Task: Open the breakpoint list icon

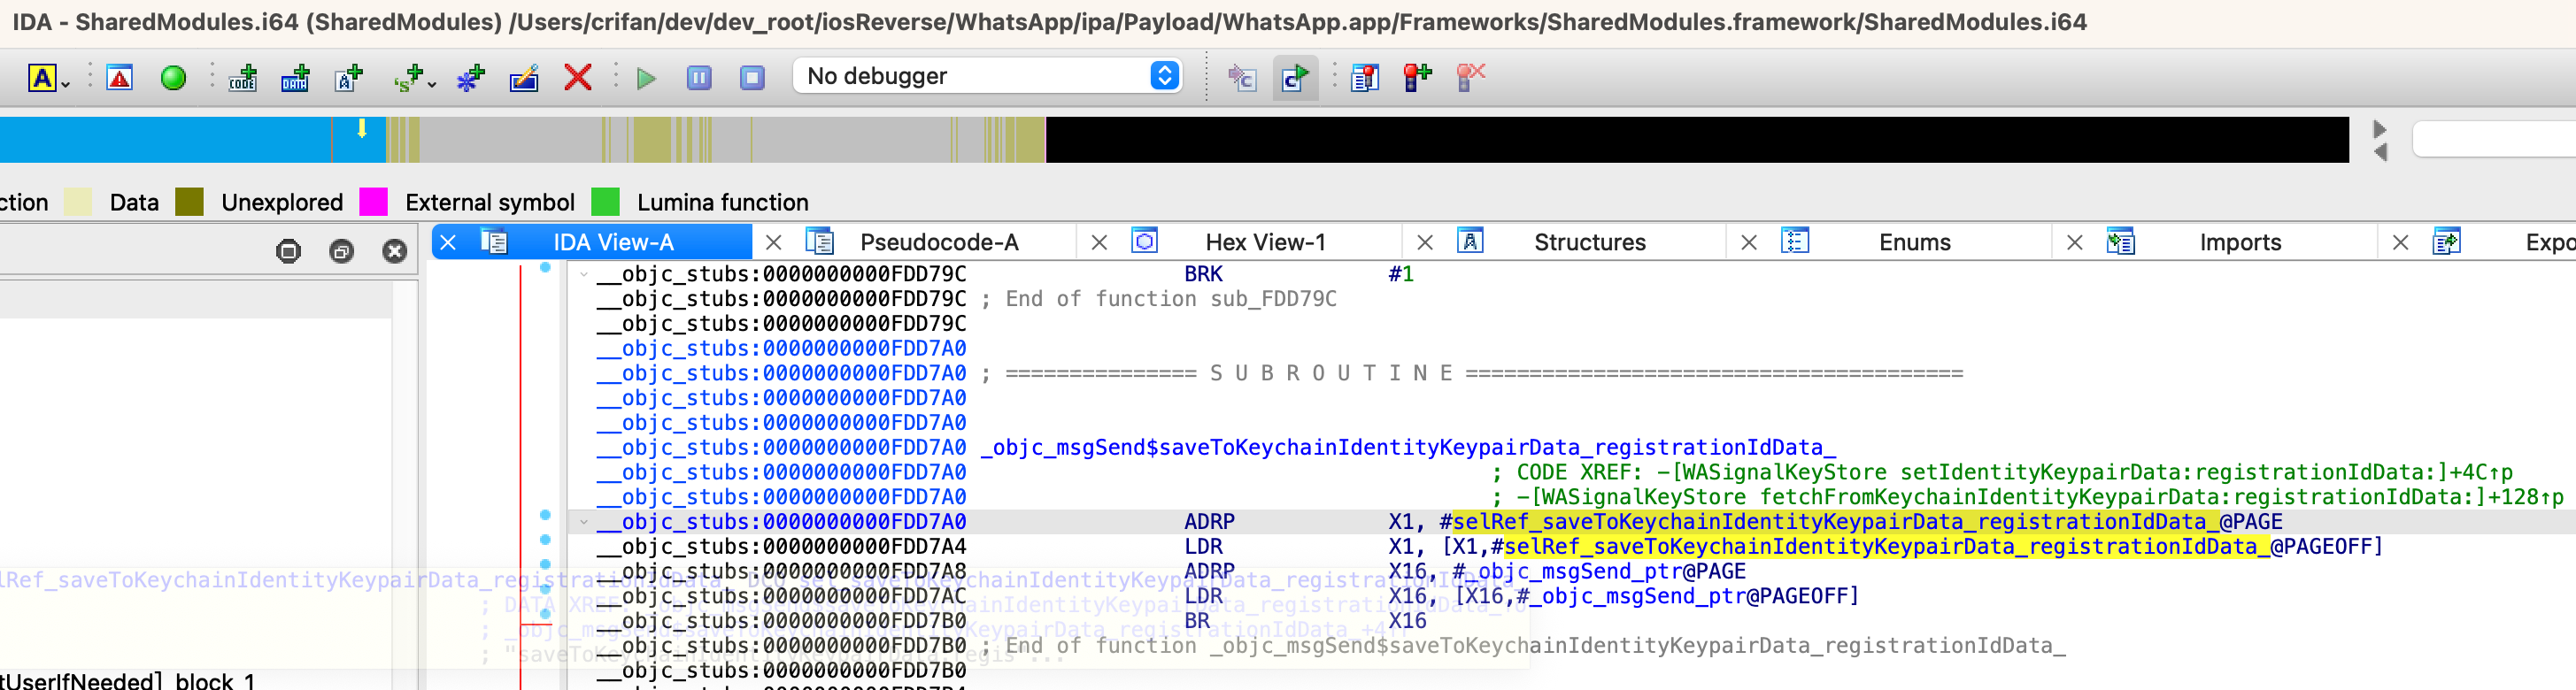Action: click(x=1364, y=77)
